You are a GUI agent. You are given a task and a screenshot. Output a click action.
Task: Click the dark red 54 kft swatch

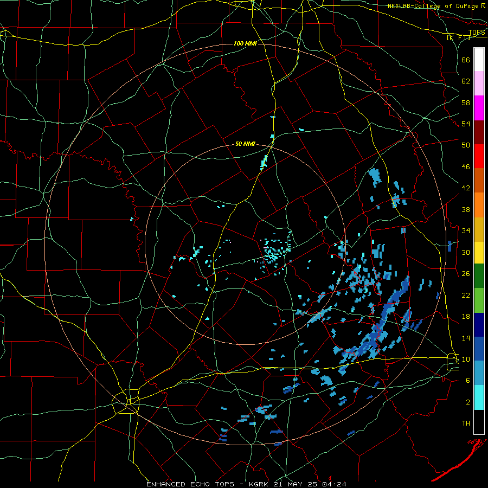[x=479, y=132]
